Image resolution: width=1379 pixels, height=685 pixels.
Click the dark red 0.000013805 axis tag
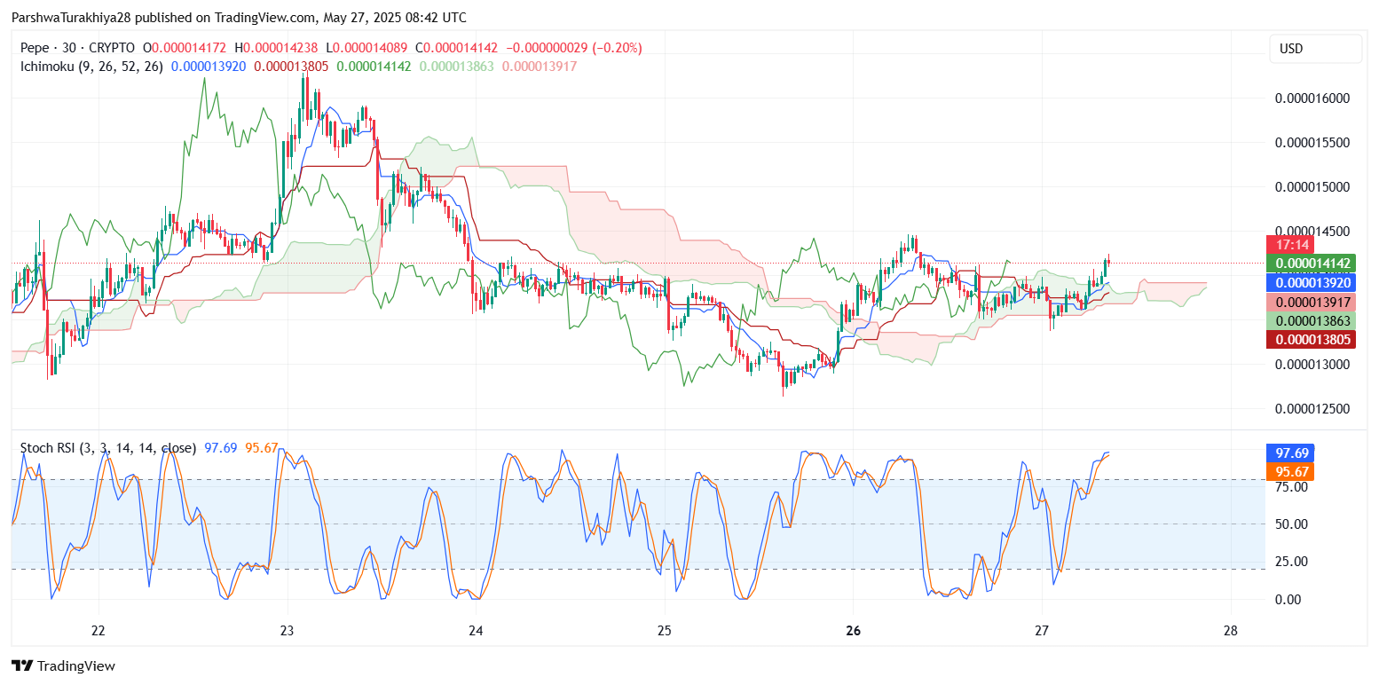[1311, 339]
